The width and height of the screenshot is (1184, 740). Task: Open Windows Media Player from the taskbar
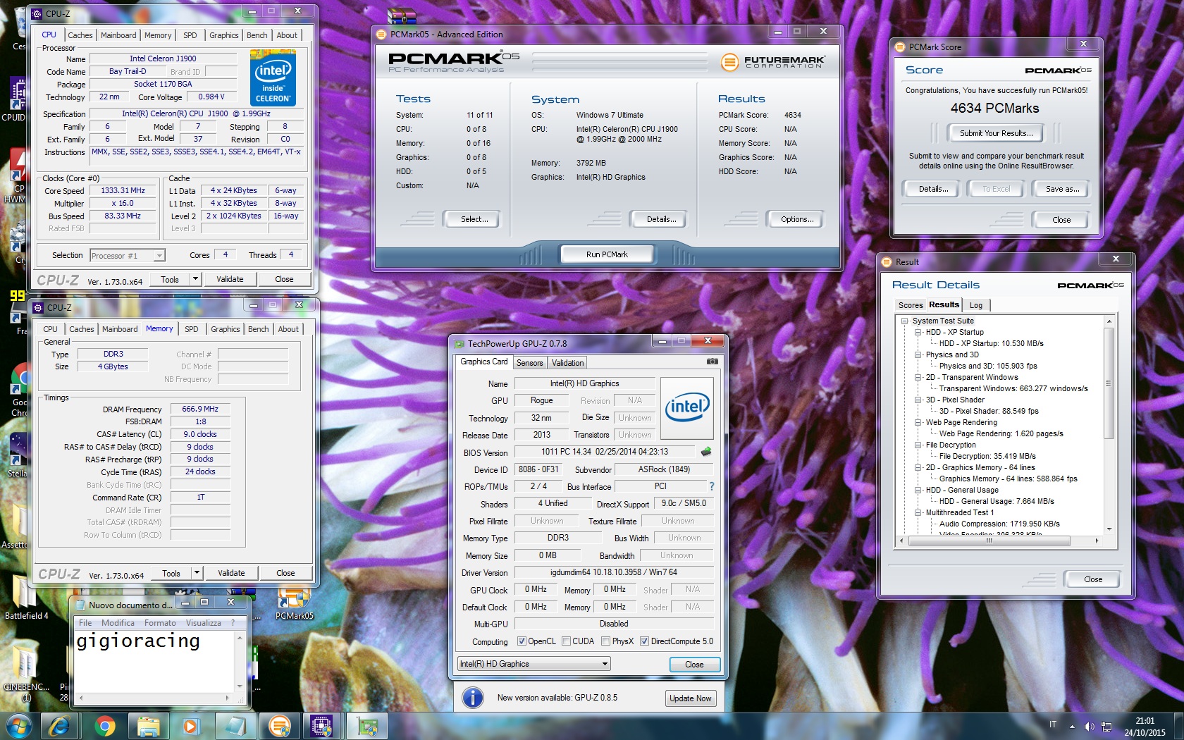(x=190, y=726)
